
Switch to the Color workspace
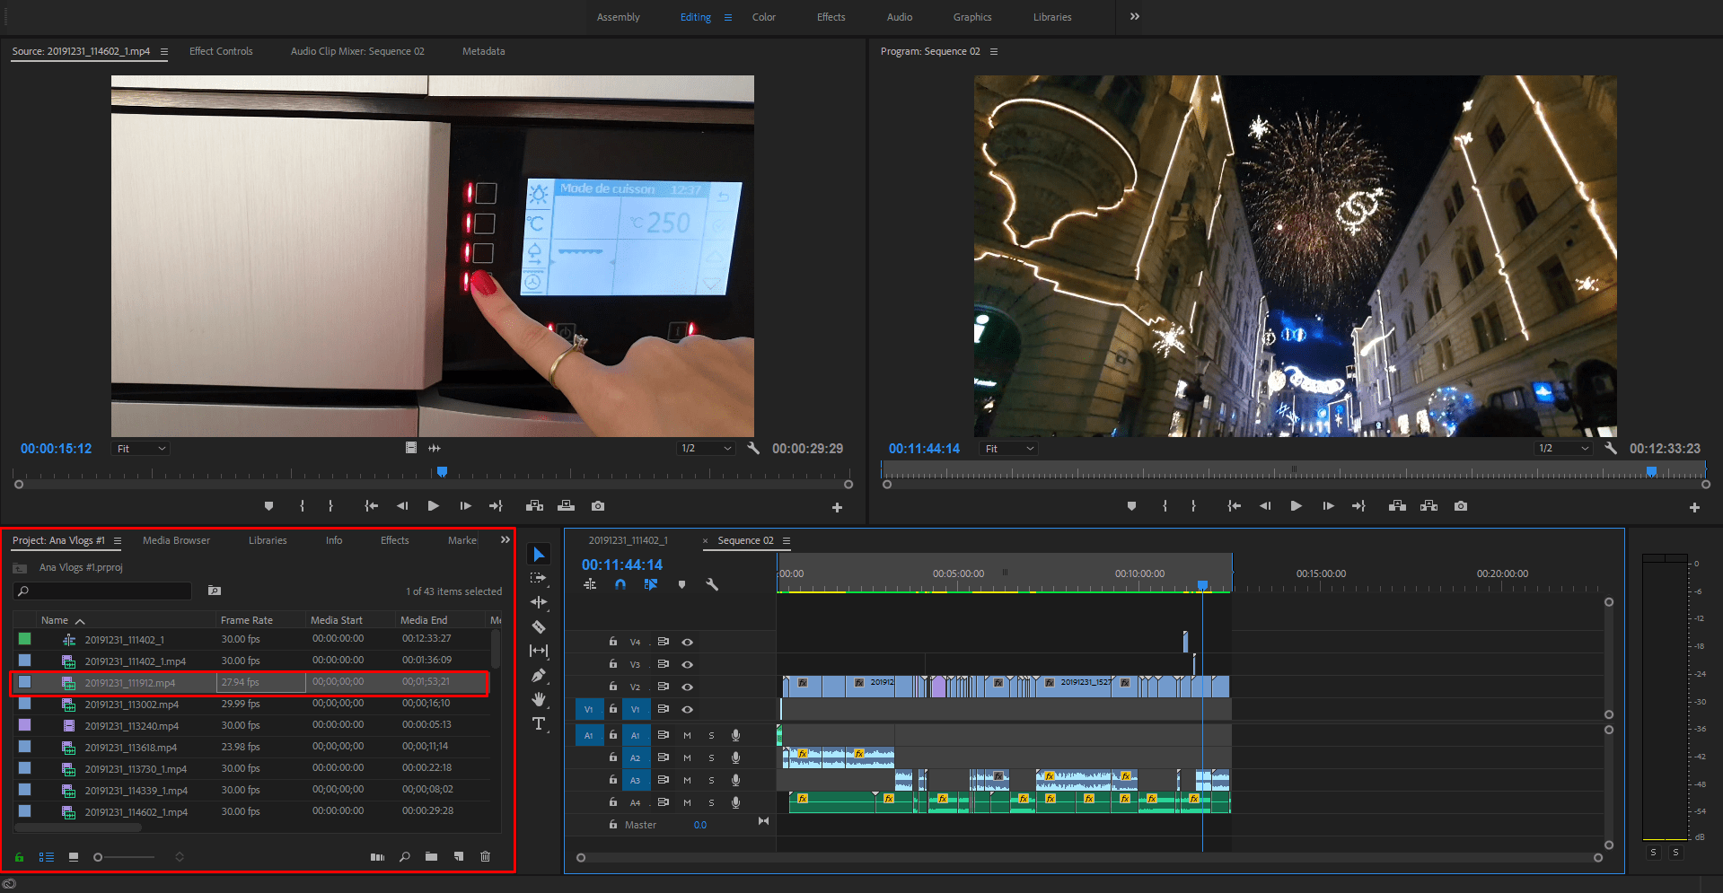coord(763,16)
